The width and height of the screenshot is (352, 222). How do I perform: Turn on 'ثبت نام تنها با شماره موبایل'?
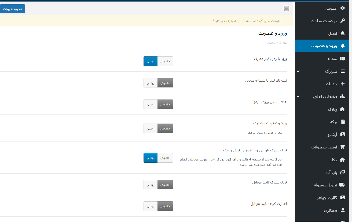(x=151, y=83)
